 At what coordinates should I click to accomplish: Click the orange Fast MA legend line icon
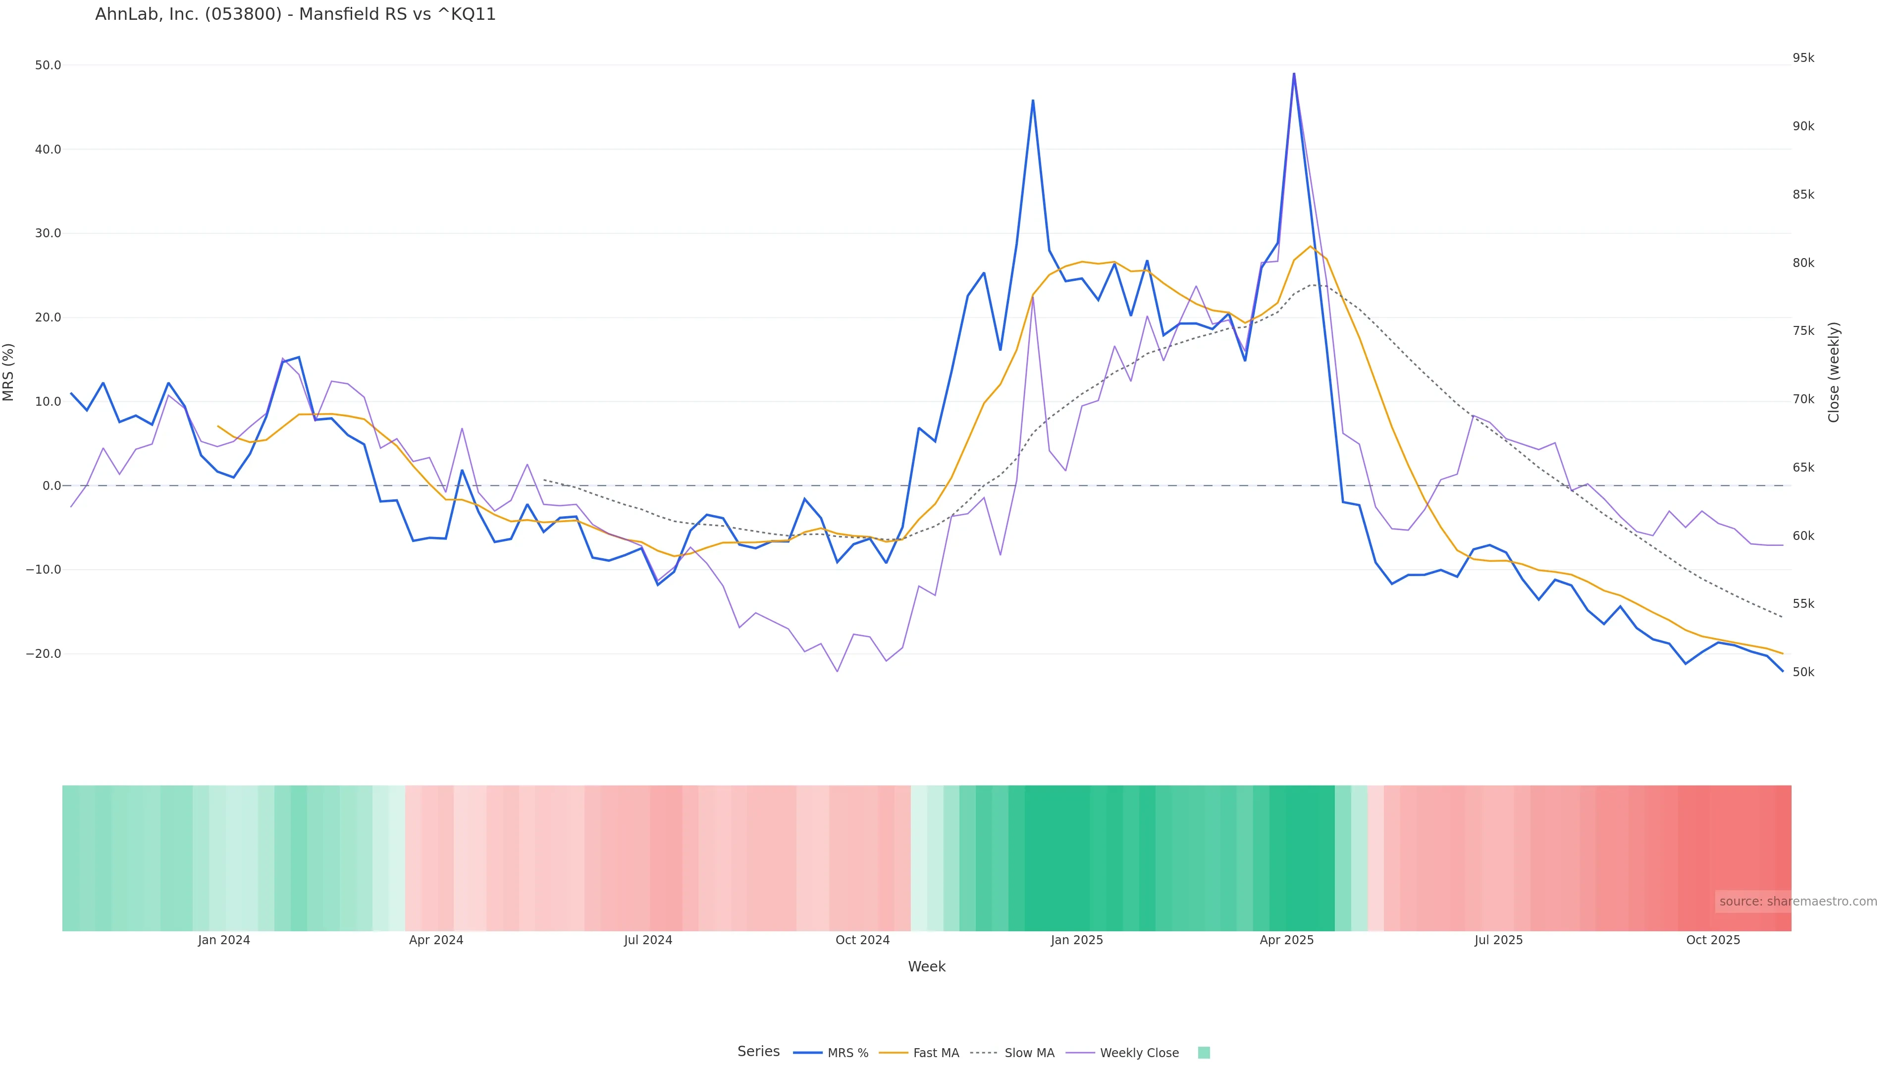coord(894,1053)
